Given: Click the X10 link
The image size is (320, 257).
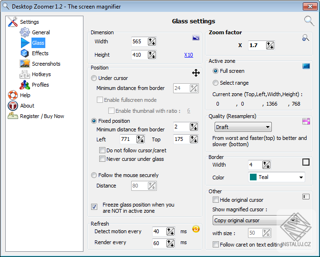Looking at the screenshot, I should (x=188, y=55).
